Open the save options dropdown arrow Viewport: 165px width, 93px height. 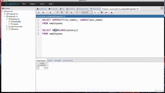(x=46, y=13)
